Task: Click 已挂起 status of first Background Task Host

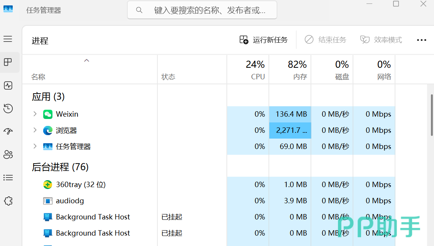Action: click(x=172, y=217)
